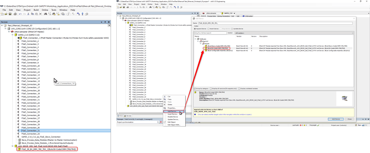
Task: Click the New file icon in left toolbar
Action: [2, 14]
